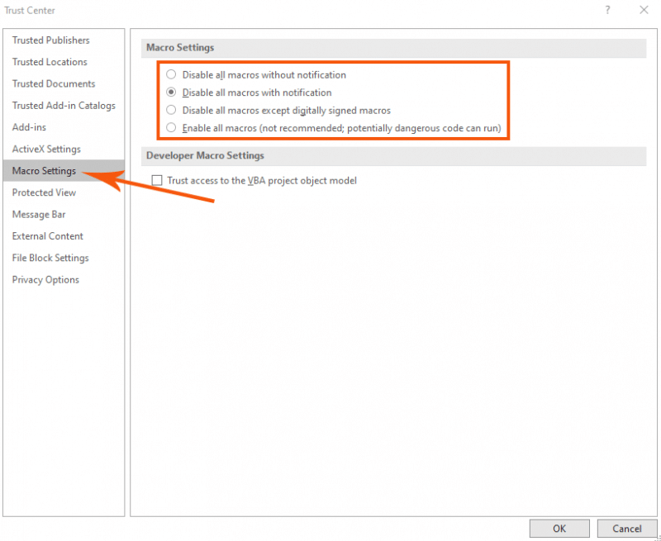The height and width of the screenshot is (541, 661).
Task: Select Trusted Publishers in the sidebar
Action: (x=50, y=40)
